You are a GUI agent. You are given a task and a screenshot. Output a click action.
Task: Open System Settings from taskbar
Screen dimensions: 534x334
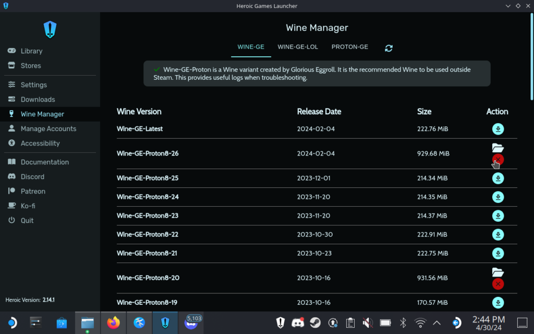point(36,323)
